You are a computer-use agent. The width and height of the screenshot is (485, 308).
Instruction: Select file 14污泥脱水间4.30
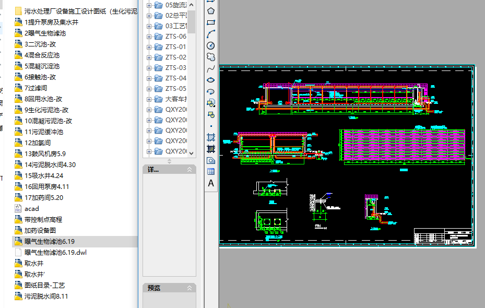pos(50,165)
